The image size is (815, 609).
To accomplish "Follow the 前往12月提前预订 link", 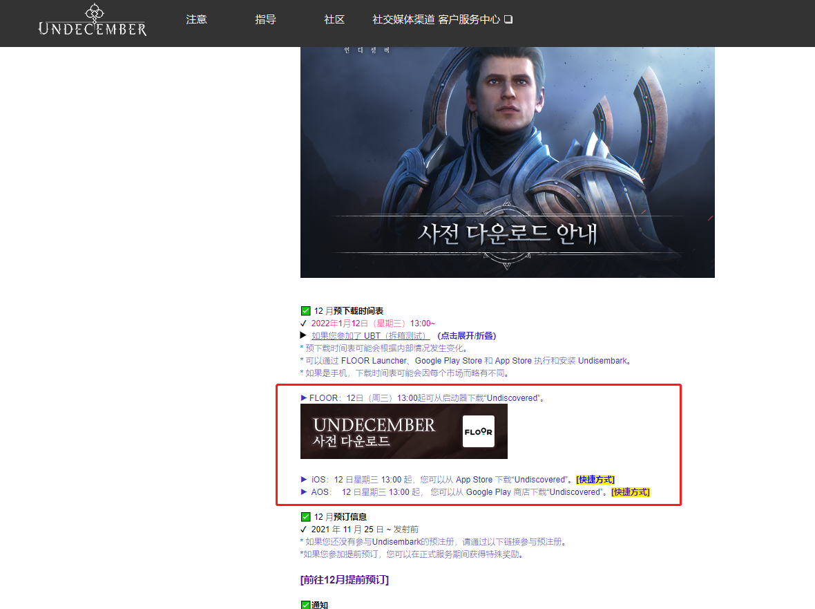I will pyautogui.click(x=345, y=580).
